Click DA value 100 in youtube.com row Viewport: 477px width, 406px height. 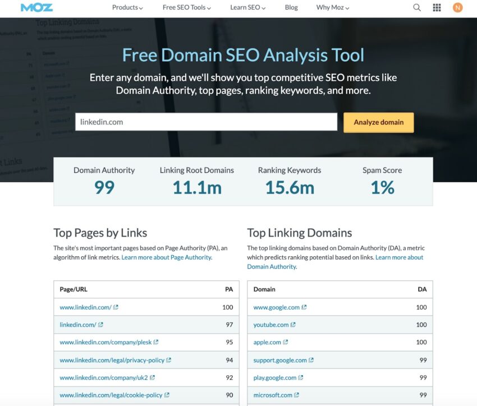(421, 325)
